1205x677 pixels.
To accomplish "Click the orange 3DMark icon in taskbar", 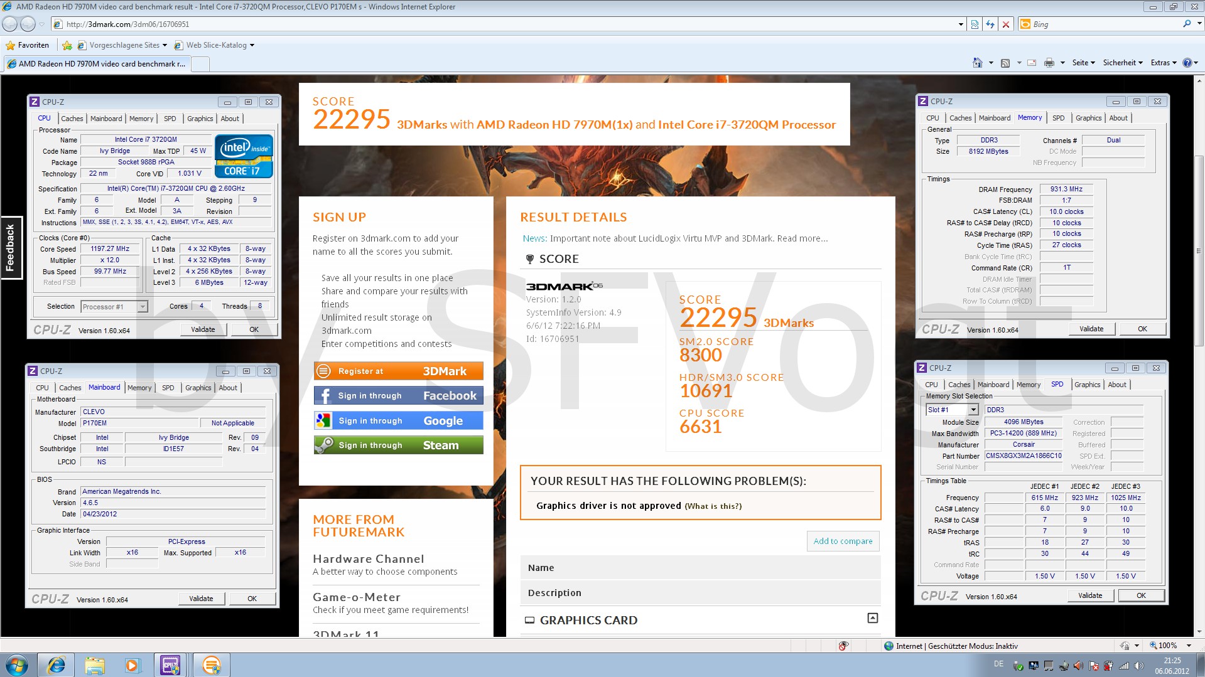I will (x=212, y=665).
